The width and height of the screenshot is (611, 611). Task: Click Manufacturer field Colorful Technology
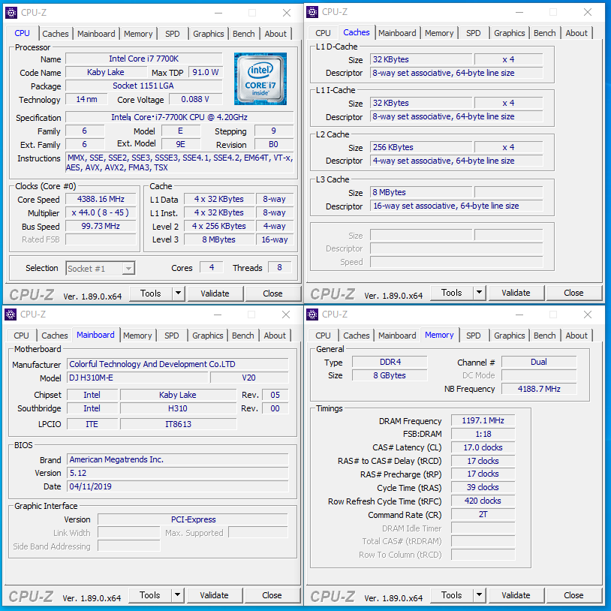(x=178, y=364)
